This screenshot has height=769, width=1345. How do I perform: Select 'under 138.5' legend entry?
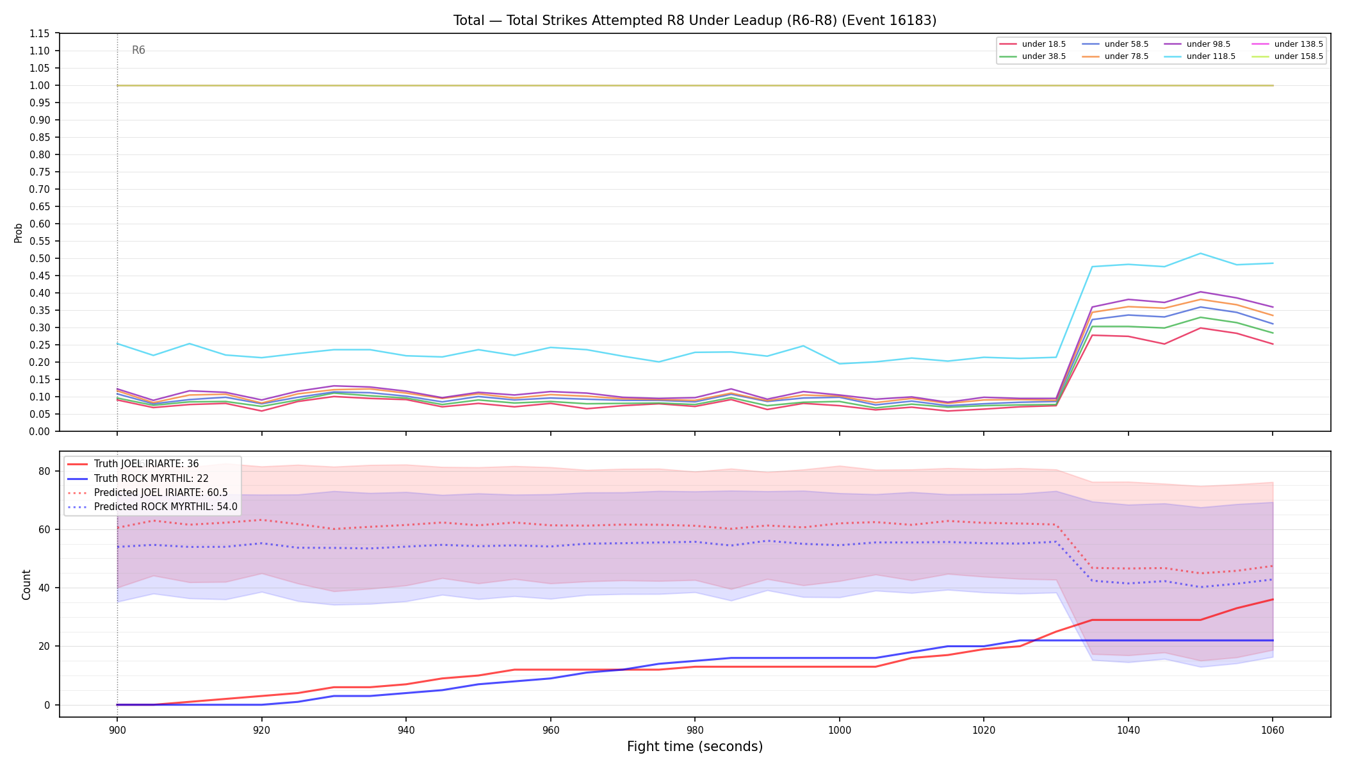pos(1287,44)
